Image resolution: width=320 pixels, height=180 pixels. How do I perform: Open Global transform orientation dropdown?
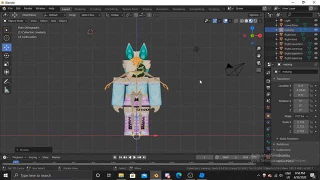pyautogui.click(x=114, y=15)
